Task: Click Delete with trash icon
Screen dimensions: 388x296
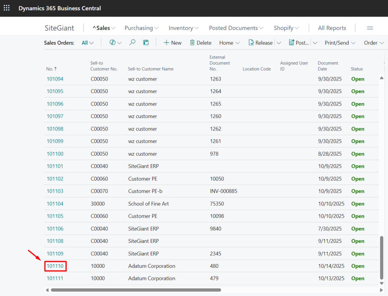Action: 200,43
